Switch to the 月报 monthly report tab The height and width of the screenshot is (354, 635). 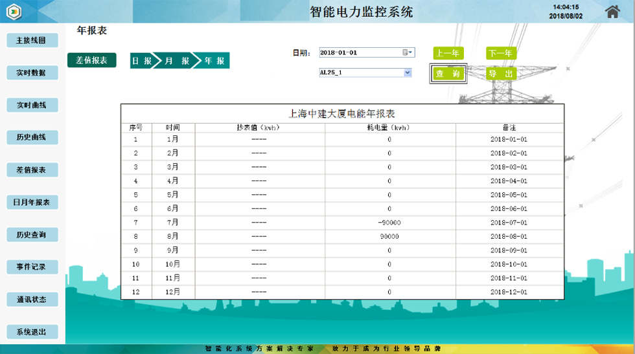(x=176, y=61)
